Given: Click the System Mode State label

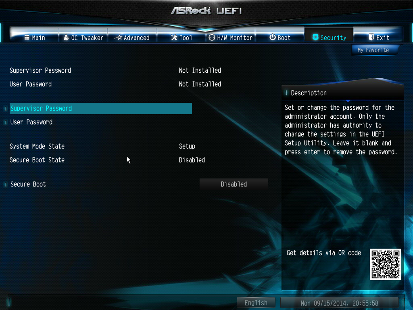Looking at the screenshot, I should (37, 146).
